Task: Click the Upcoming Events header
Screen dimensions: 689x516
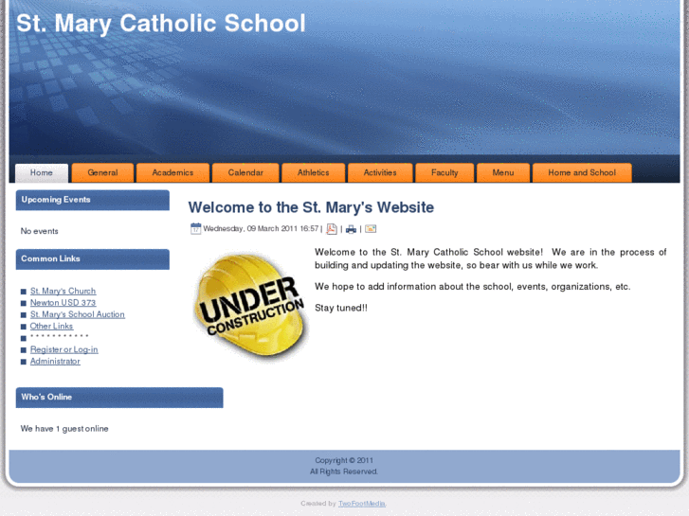Action: 93,200
